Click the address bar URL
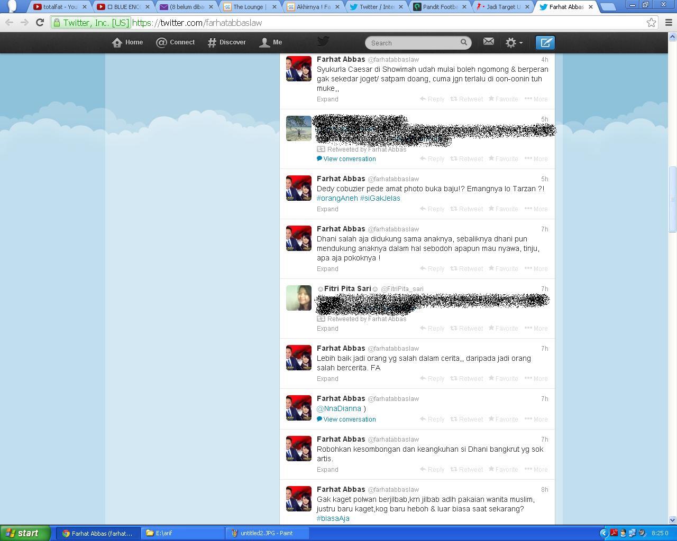The height and width of the screenshot is (541, 677). [197, 23]
